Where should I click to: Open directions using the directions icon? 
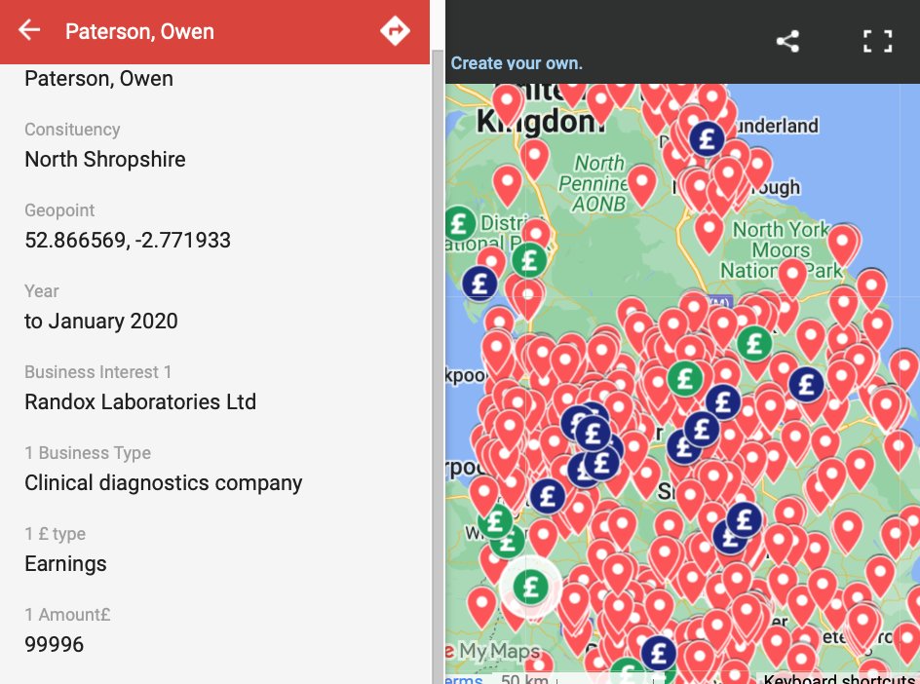click(395, 30)
